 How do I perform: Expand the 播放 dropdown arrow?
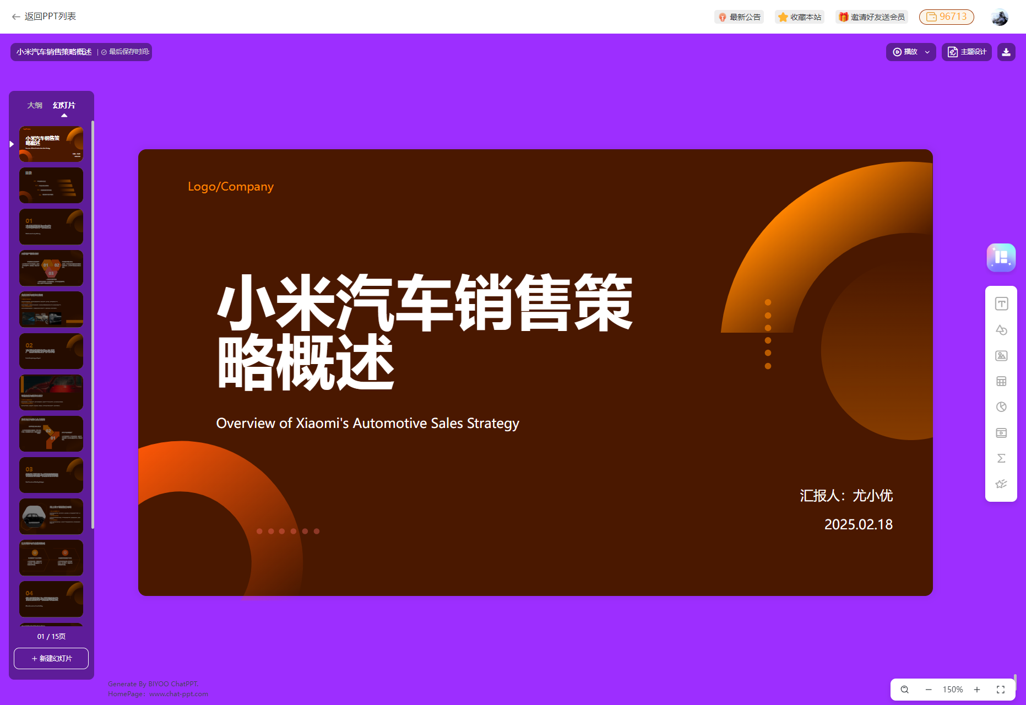[927, 52]
